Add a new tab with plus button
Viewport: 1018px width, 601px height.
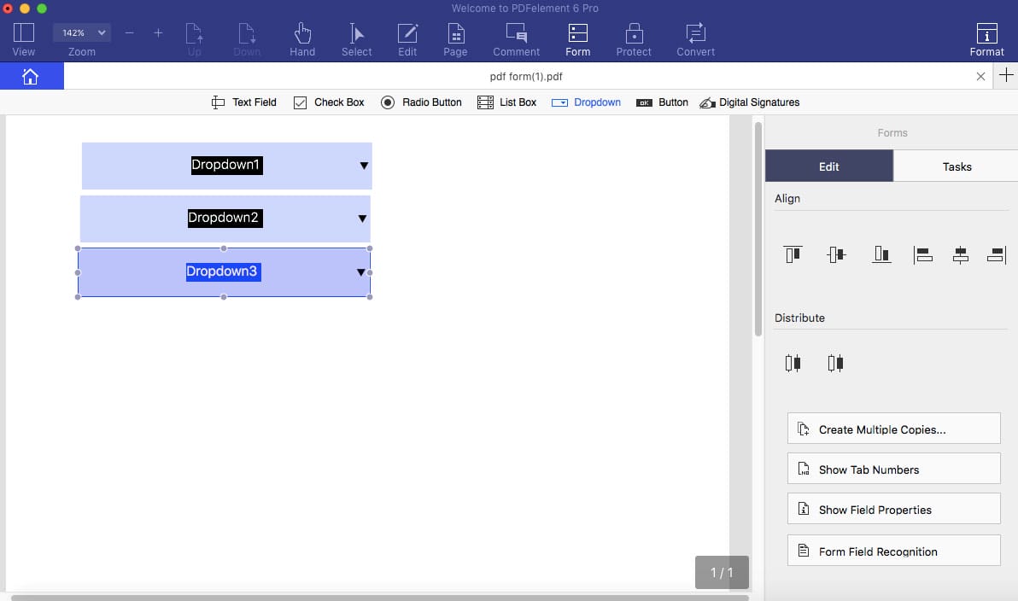[1006, 76]
